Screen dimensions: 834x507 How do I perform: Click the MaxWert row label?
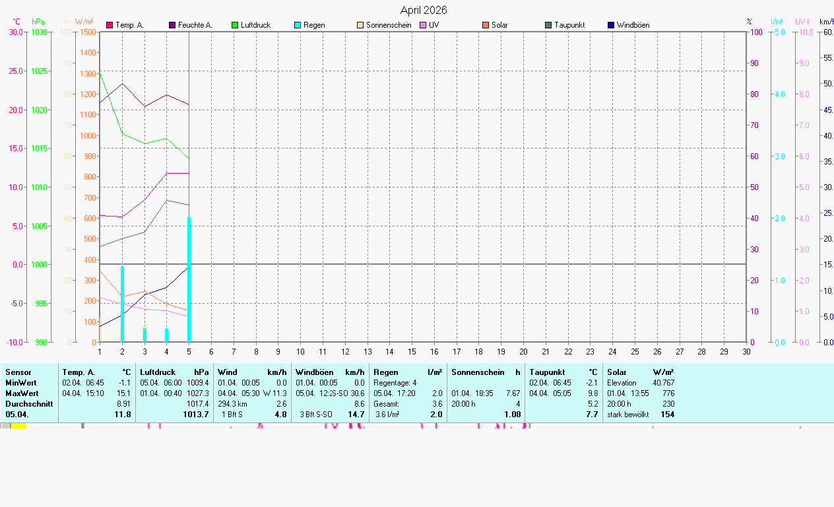click(x=21, y=393)
